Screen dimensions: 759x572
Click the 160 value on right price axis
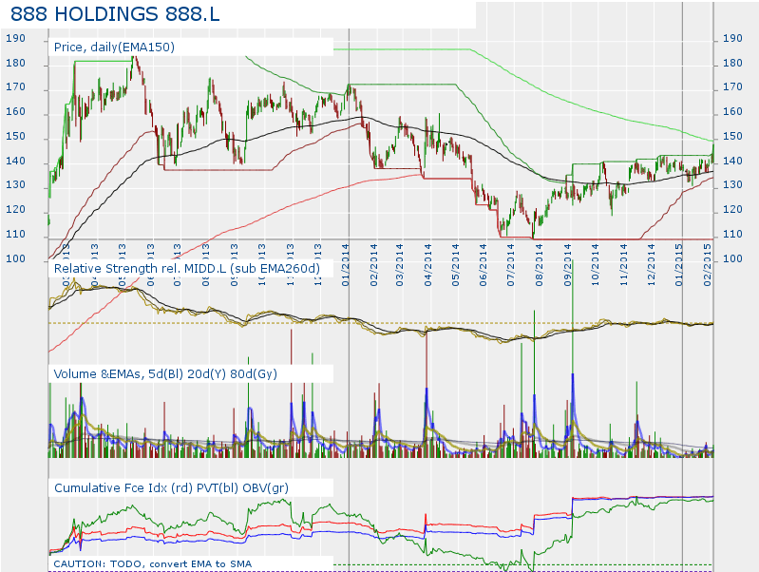point(732,112)
